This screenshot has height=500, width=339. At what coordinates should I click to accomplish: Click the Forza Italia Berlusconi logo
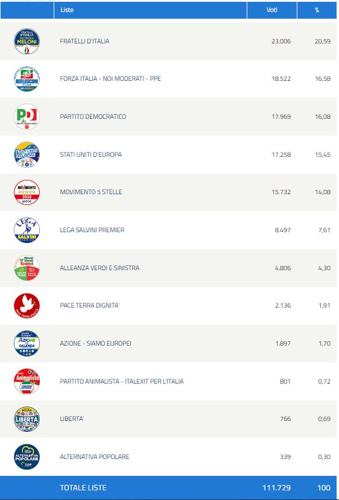coord(27,79)
